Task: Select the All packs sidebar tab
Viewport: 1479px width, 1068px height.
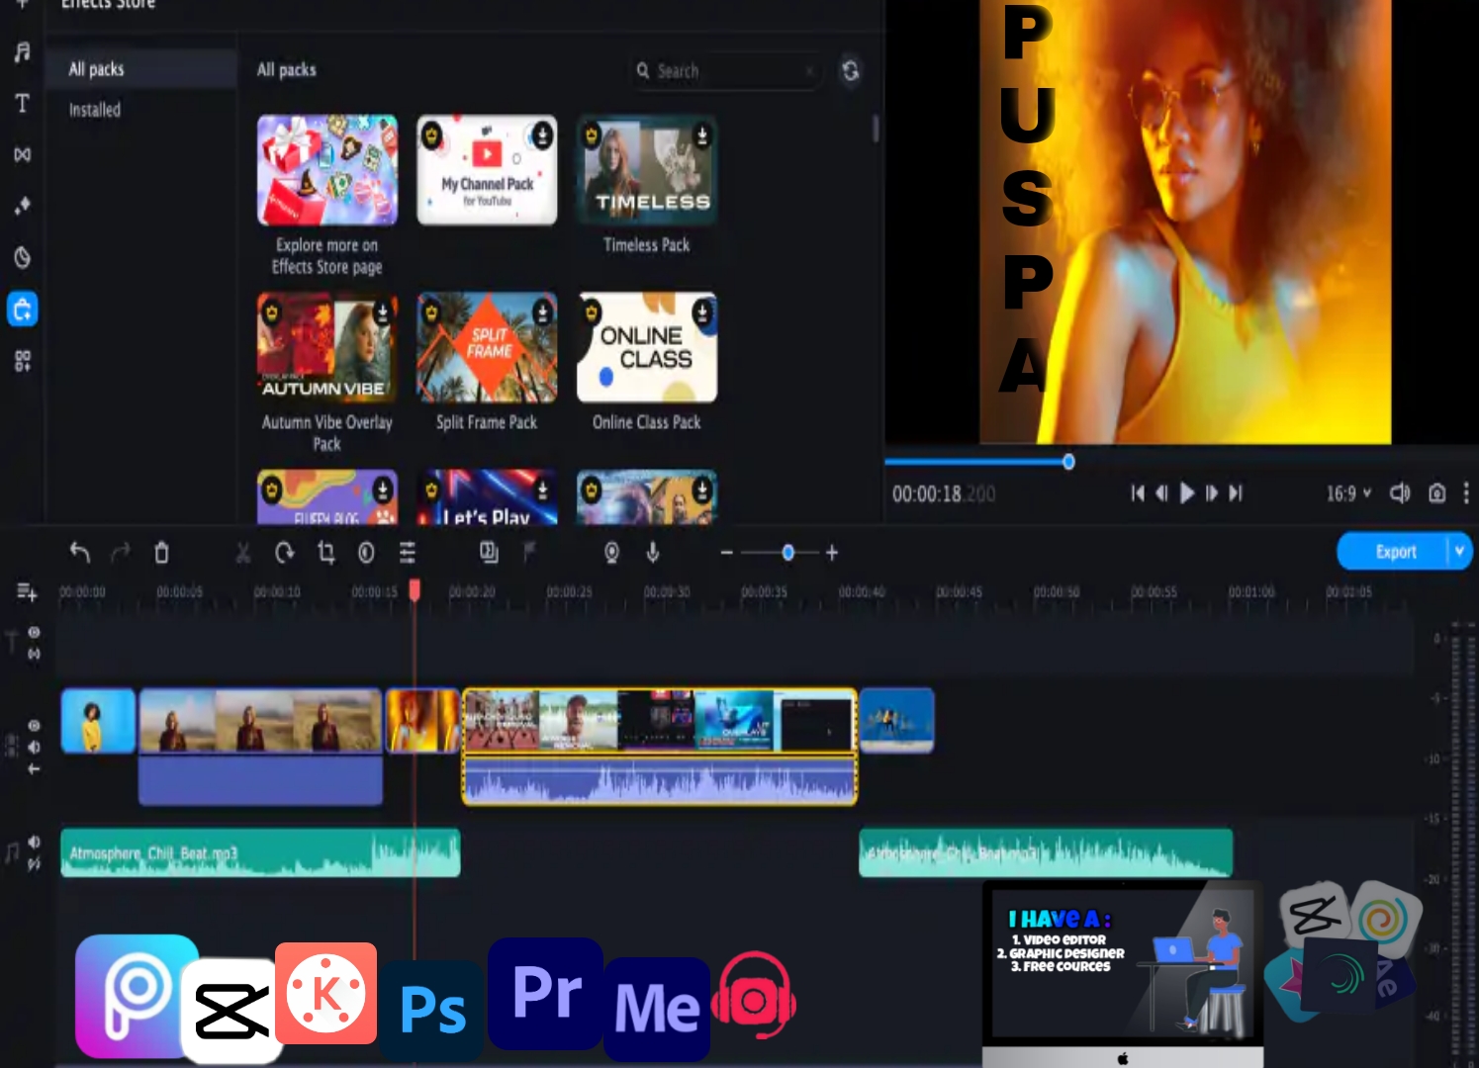Action: pyautogui.click(x=96, y=69)
